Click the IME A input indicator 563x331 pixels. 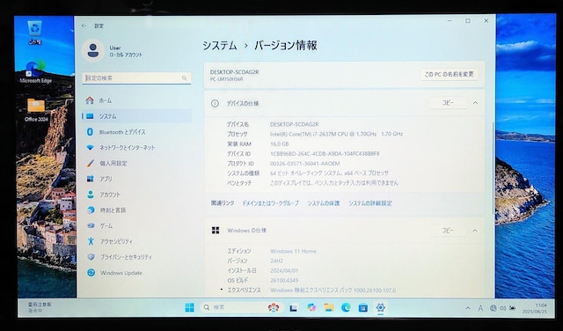[480, 308]
